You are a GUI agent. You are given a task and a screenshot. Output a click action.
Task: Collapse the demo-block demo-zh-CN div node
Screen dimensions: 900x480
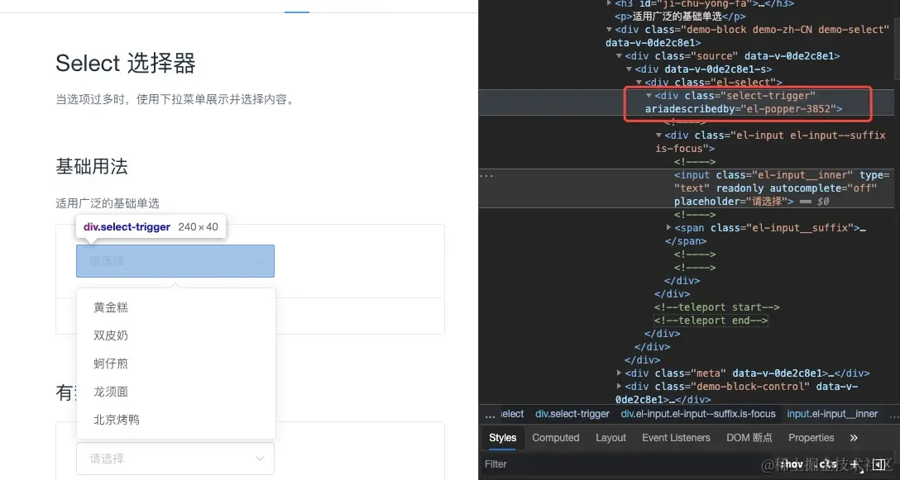[x=610, y=29]
